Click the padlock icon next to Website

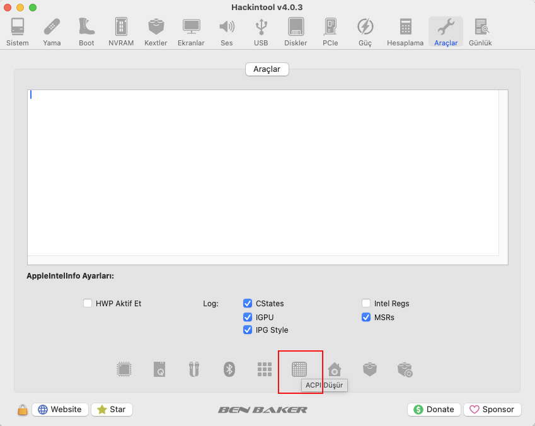23,410
